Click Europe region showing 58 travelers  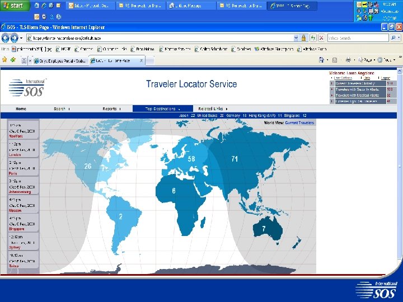pyautogui.click(x=191, y=159)
